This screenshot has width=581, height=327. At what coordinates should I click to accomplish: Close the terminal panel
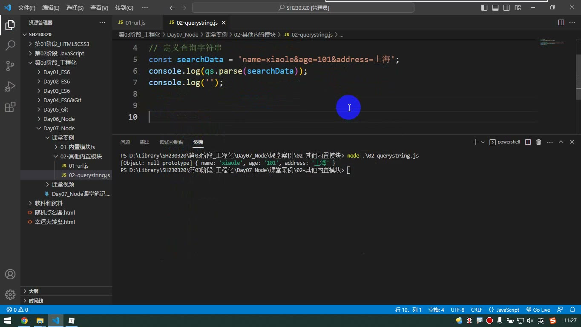[x=572, y=142]
